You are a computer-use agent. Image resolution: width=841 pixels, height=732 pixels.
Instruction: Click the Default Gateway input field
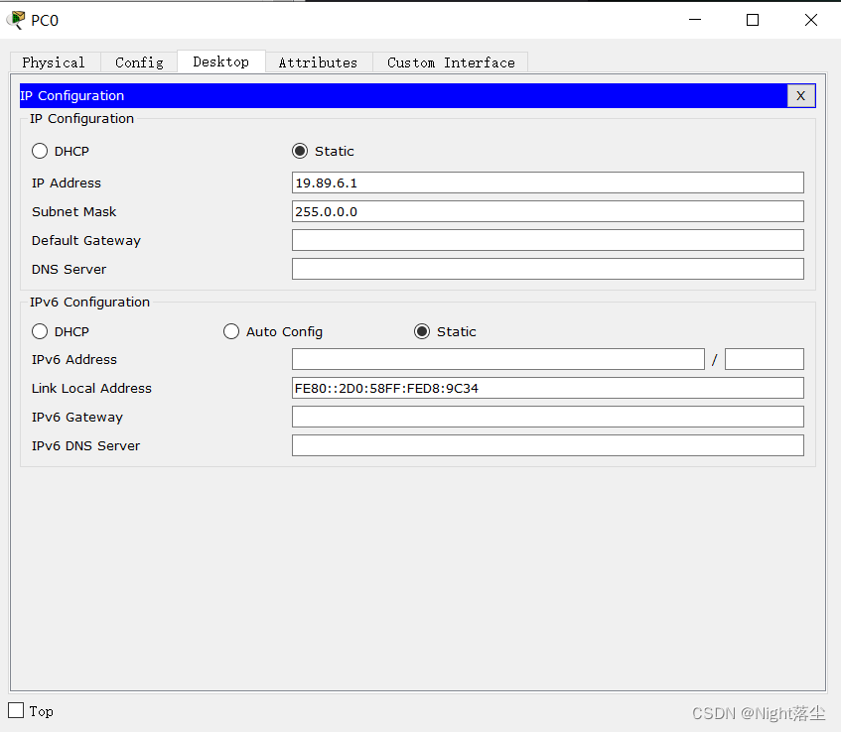tap(548, 240)
